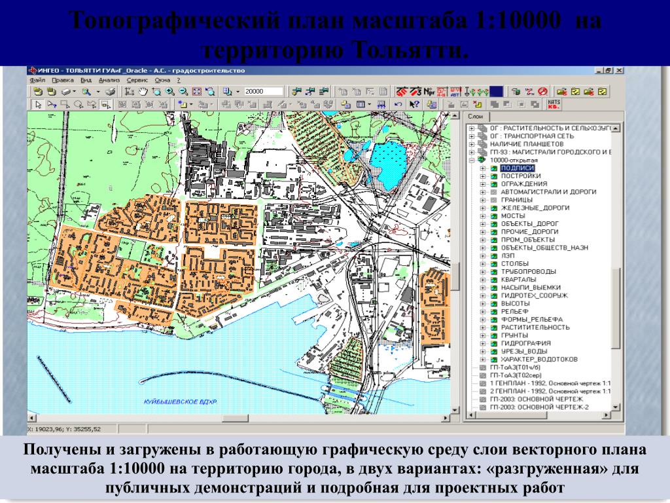Select the arrow pointer selection tool
670x503 pixels.
coord(38,104)
